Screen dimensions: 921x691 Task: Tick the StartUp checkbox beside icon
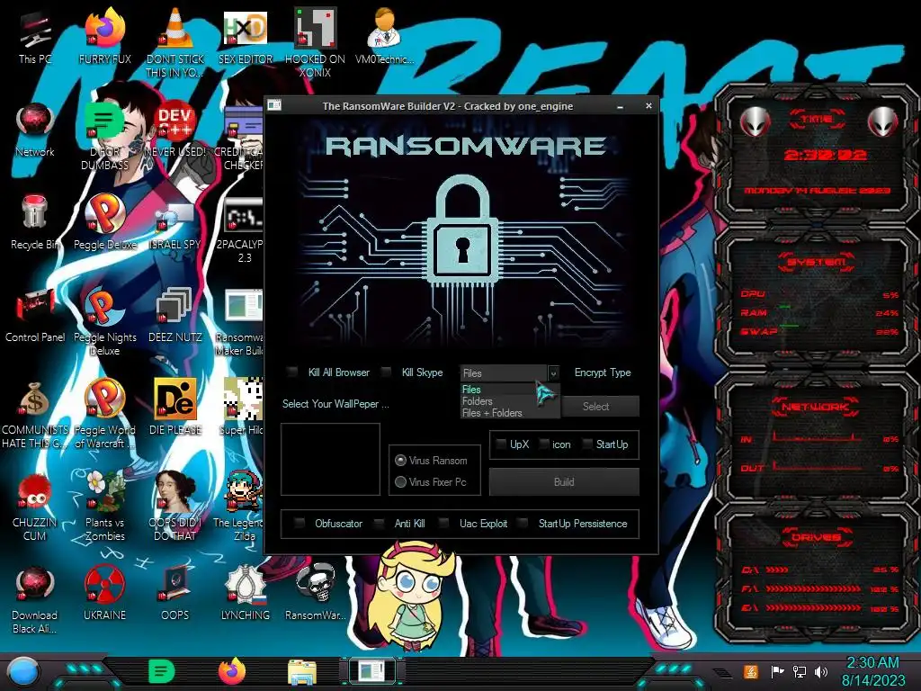pyautogui.click(x=587, y=444)
